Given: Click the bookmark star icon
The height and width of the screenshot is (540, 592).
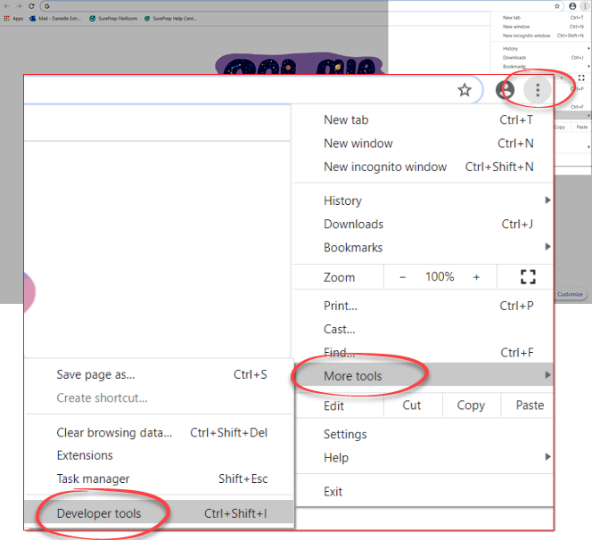Looking at the screenshot, I should (465, 90).
